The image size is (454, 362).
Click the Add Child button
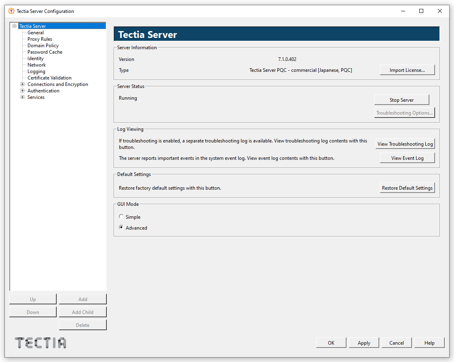pyautogui.click(x=82, y=312)
